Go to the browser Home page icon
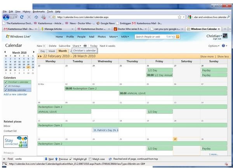This screenshot has height=168, width=233. click(36, 17)
